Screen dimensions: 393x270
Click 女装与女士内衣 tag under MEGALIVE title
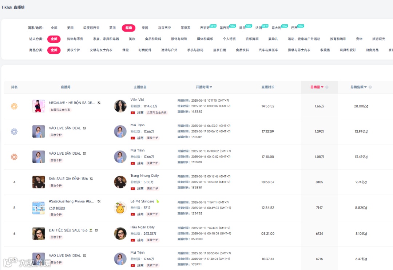point(60,110)
